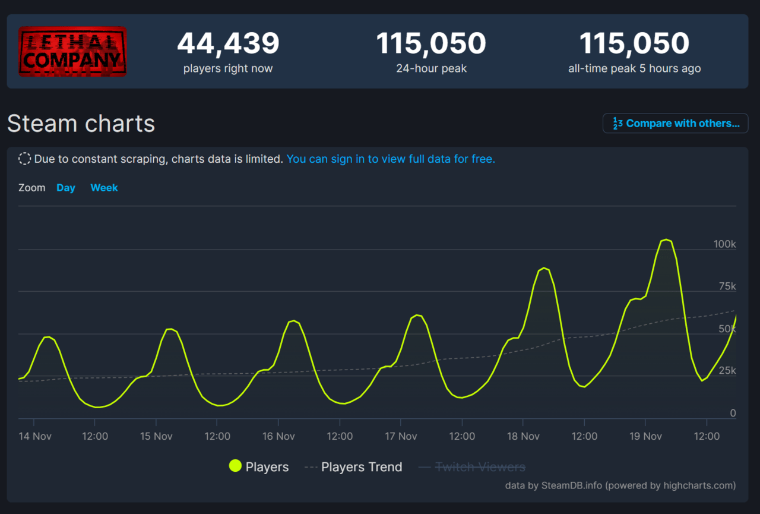Screen dimensions: 760x514
Task: Toggle the Players Trend legend item
Action: click(x=353, y=467)
